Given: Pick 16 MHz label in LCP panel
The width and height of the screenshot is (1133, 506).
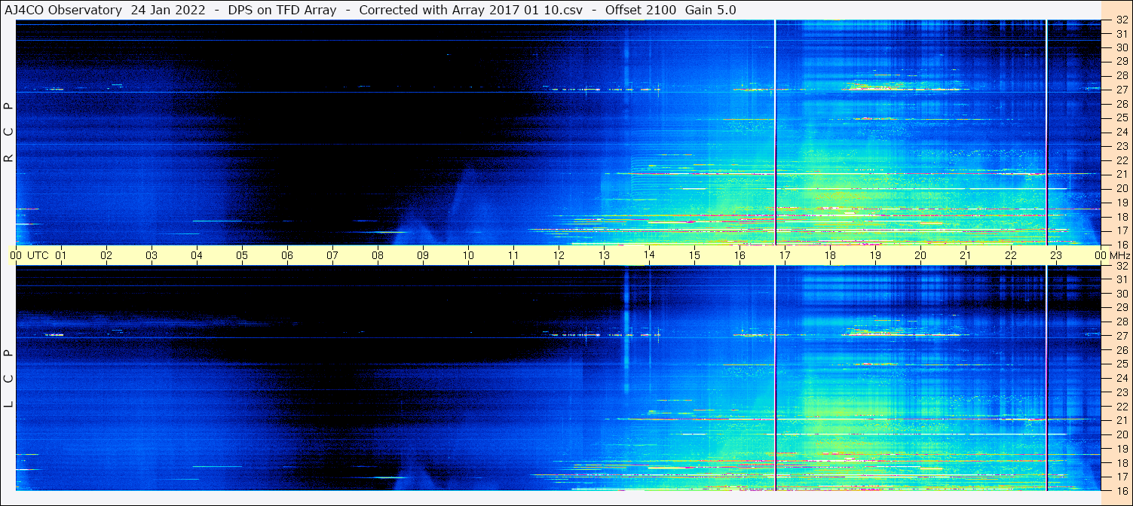Looking at the screenshot, I should (x=1121, y=490).
